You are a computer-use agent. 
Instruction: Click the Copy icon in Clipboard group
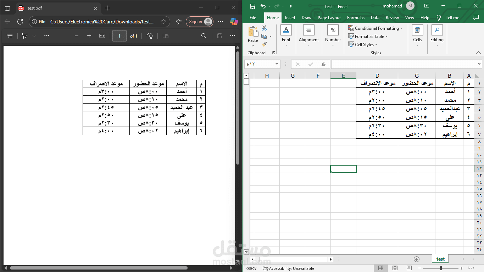(264, 36)
